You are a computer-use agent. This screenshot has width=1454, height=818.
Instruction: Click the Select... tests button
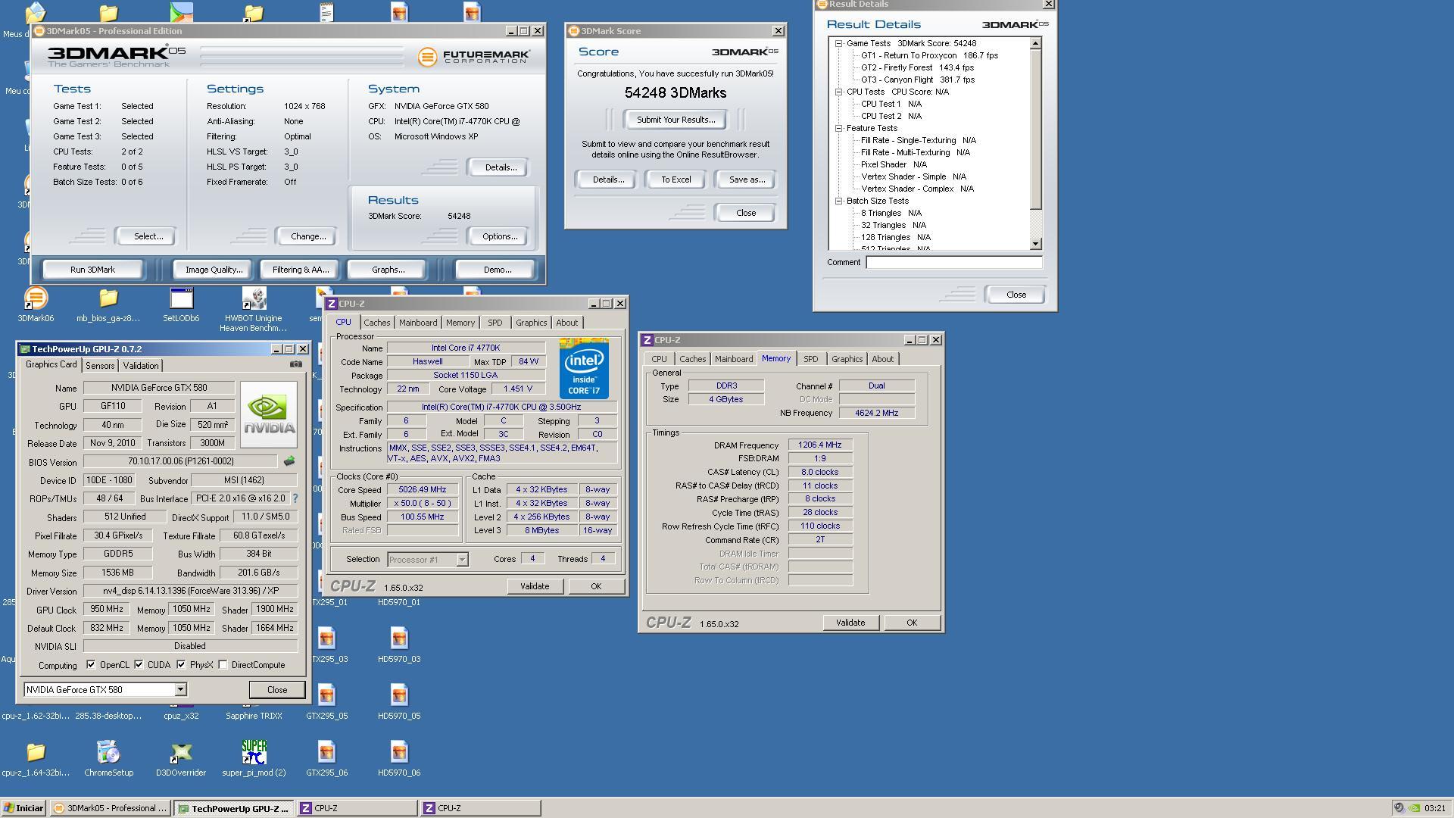[148, 236]
